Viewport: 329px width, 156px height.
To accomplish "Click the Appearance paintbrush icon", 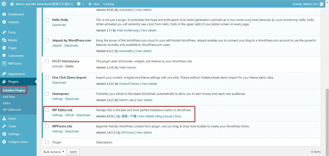I will tap(4, 74).
